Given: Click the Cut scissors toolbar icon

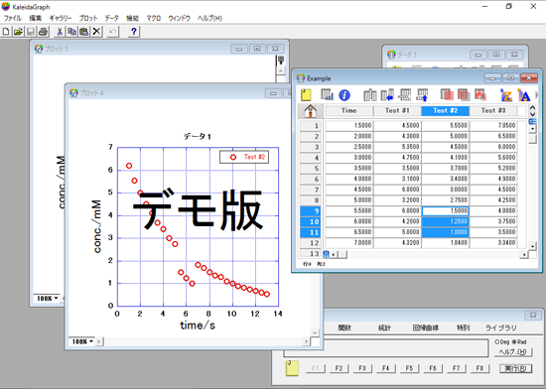Looking at the screenshot, I should pyautogui.click(x=60, y=32).
